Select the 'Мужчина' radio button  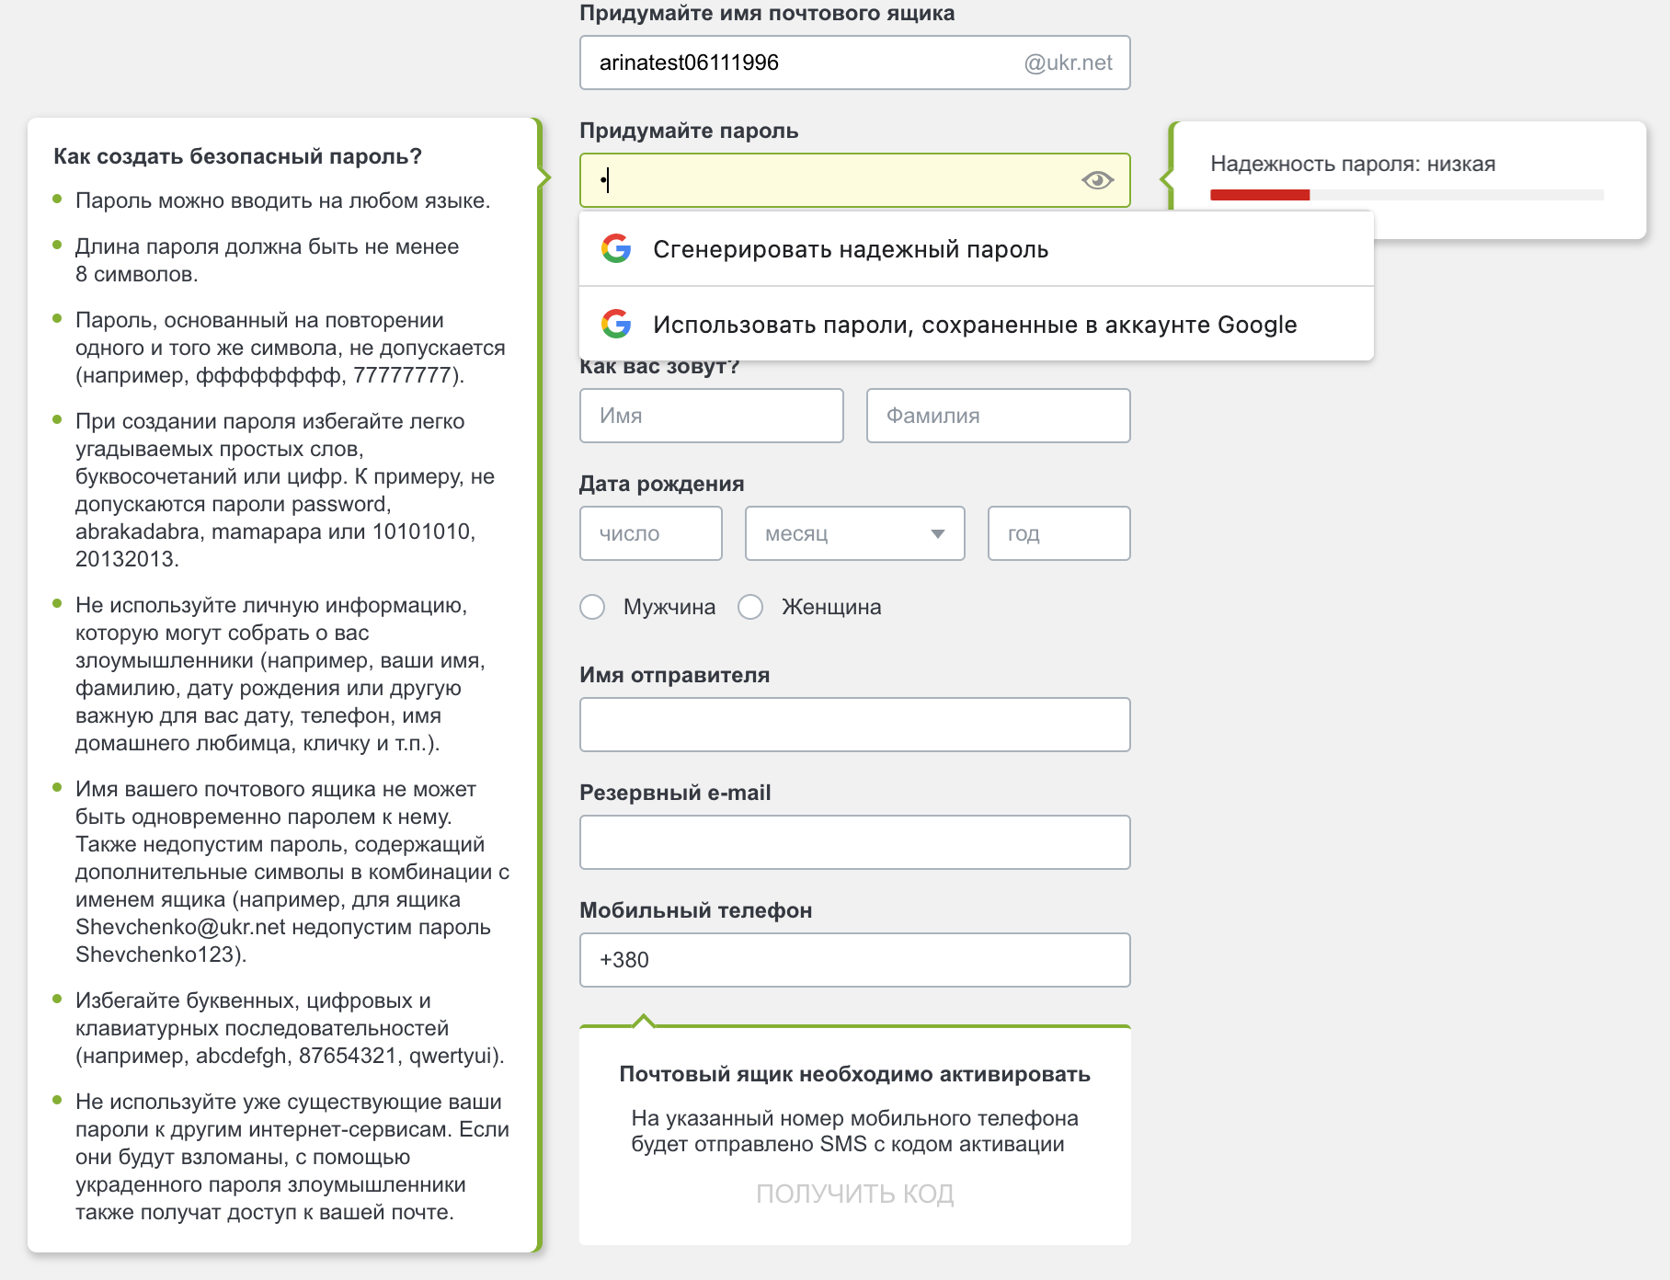593,607
